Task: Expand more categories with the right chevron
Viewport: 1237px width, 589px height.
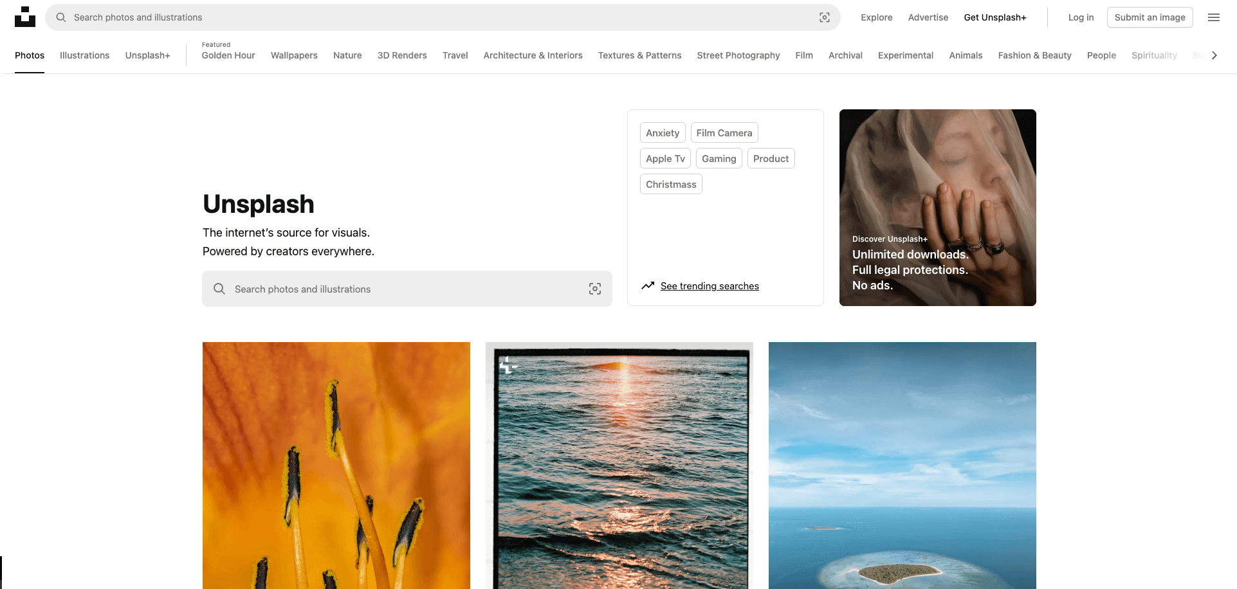Action: coord(1214,55)
